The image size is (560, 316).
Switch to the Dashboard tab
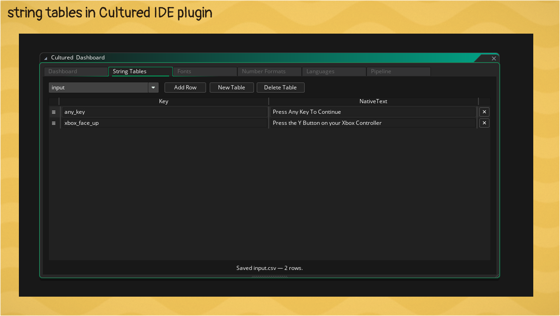click(76, 71)
